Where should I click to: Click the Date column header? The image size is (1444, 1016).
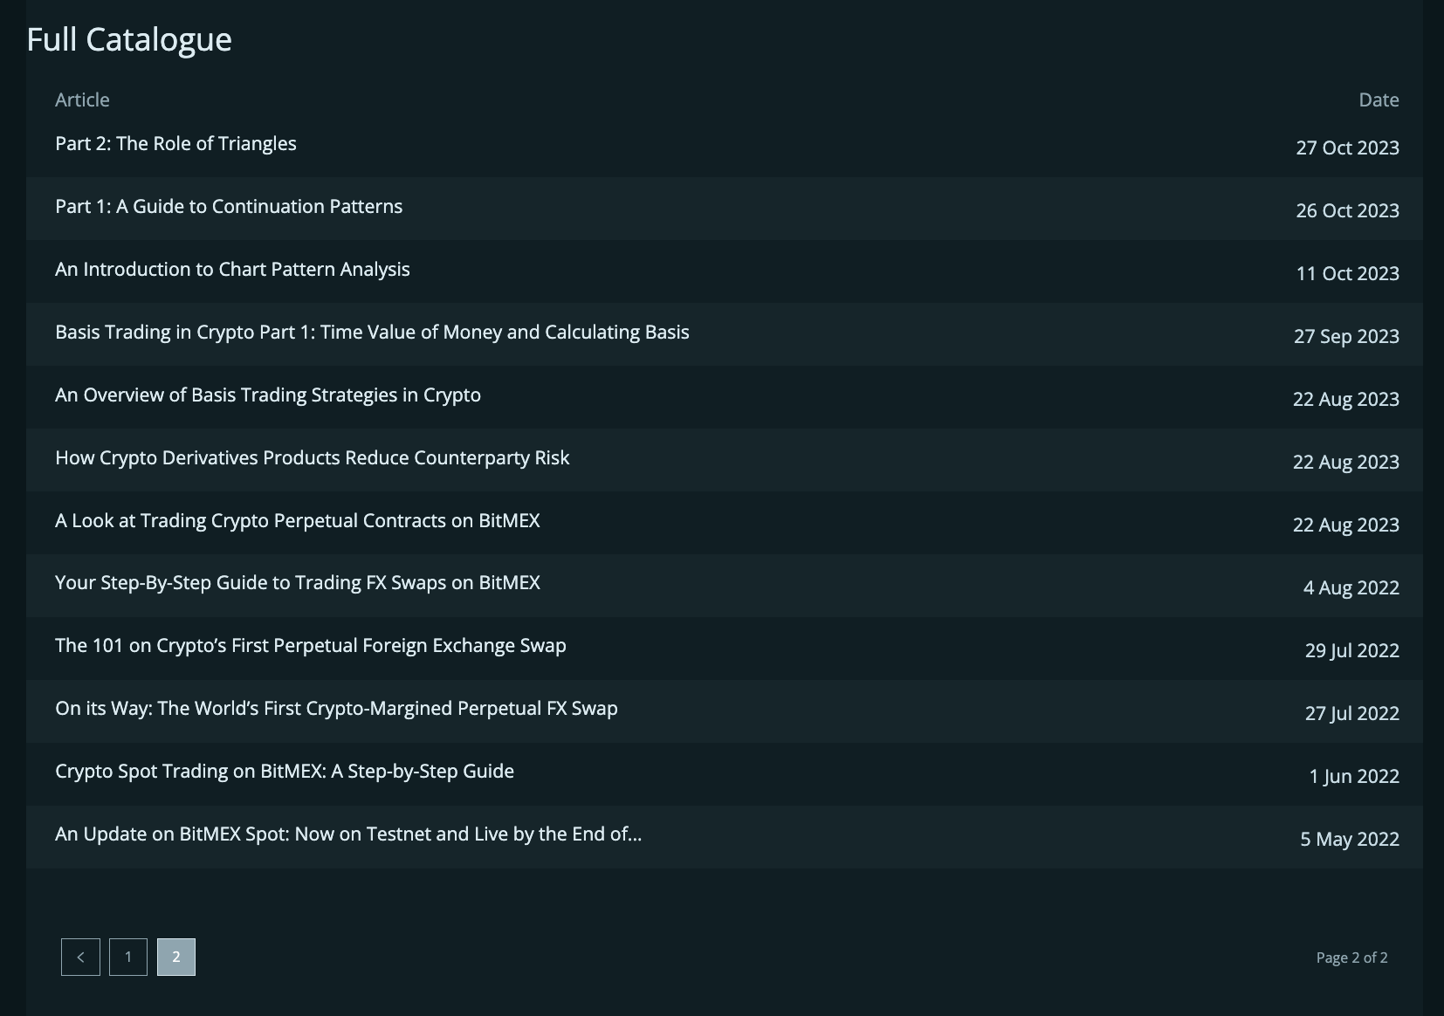point(1379,100)
